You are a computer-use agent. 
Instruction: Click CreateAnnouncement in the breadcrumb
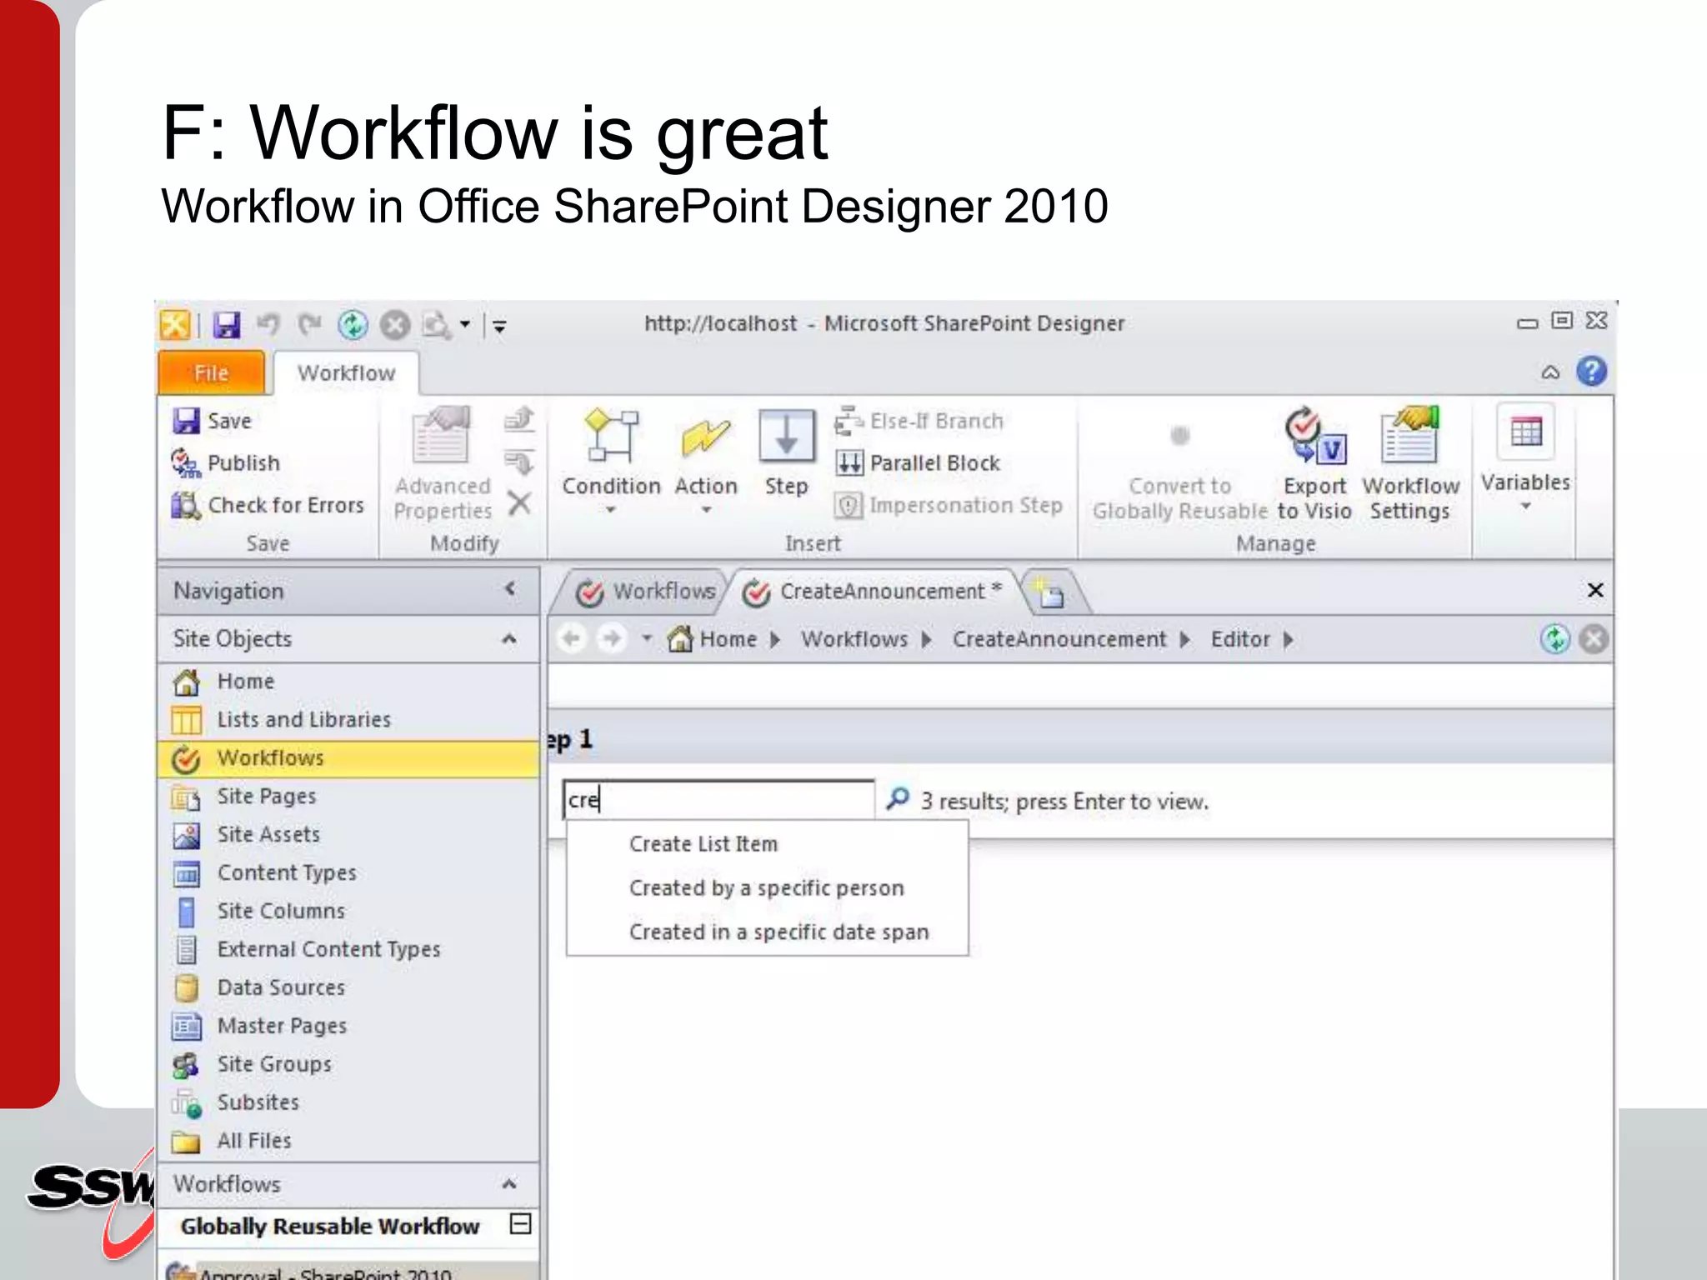pos(1059,639)
